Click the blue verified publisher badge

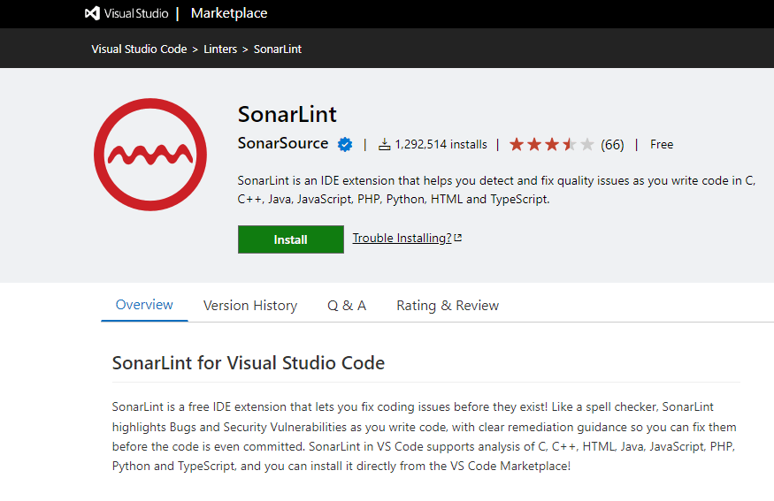point(346,144)
